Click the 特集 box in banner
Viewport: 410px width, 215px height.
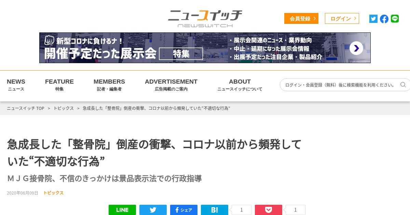(x=181, y=54)
